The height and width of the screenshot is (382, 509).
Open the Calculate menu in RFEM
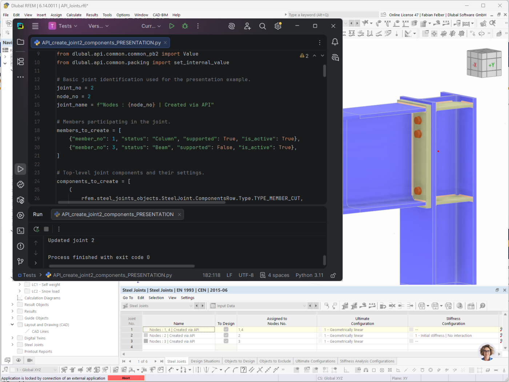[x=74, y=15]
